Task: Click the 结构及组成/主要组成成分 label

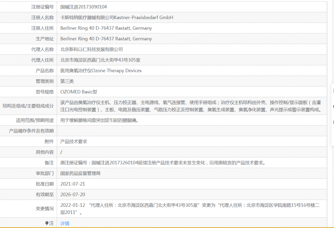Action: 28,106
